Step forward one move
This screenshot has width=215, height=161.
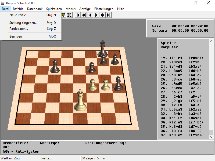point(96,15)
